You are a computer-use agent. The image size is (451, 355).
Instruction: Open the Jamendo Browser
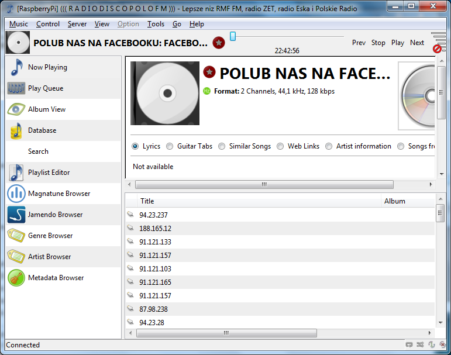[x=63, y=215]
